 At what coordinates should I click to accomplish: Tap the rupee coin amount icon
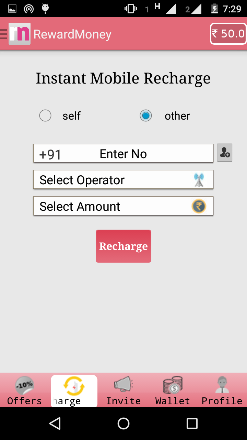(x=199, y=206)
